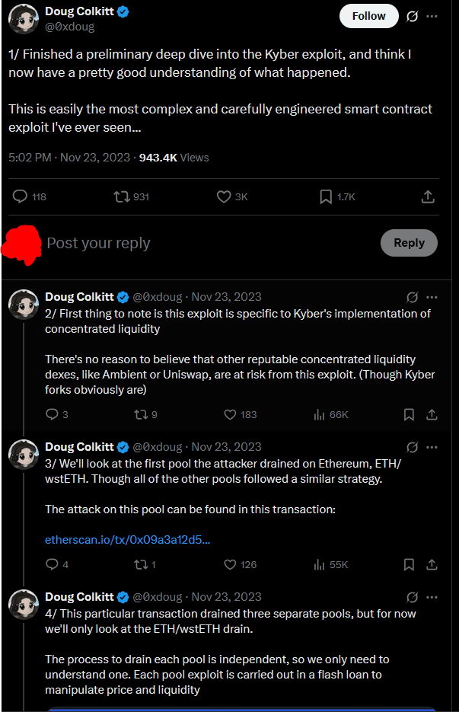
Task: Bookmark the main post with 1.7K saves
Action: pyautogui.click(x=327, y=196)
